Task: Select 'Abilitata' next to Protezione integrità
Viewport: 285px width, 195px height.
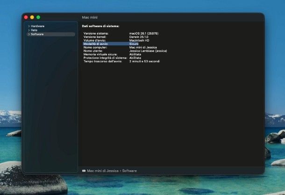Action: coord(135,58)
